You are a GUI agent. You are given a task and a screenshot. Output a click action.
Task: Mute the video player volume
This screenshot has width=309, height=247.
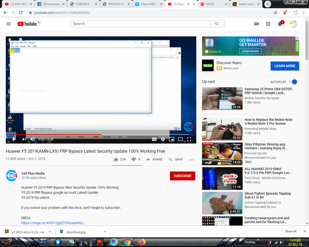tap(32, 139)
